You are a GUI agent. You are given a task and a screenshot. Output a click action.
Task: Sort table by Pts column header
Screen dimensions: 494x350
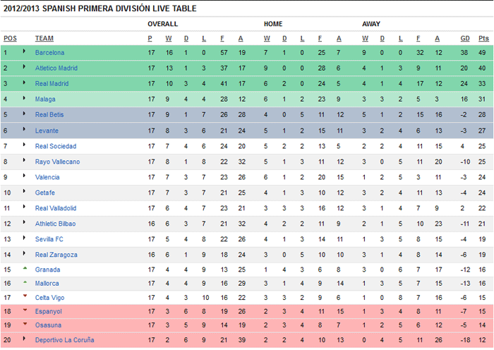[483, 38]
